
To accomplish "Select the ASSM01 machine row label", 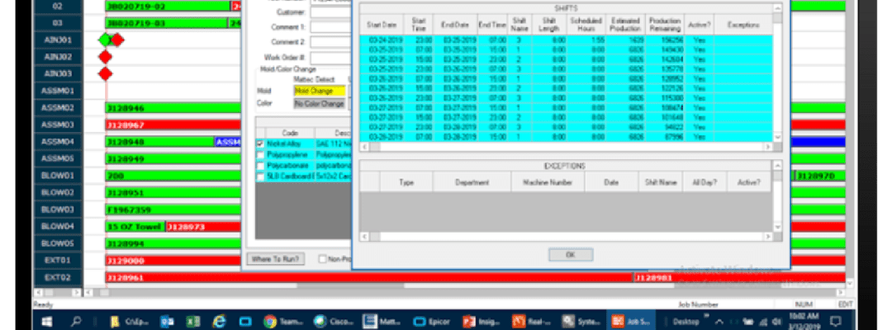I will (x=58, y=91).
